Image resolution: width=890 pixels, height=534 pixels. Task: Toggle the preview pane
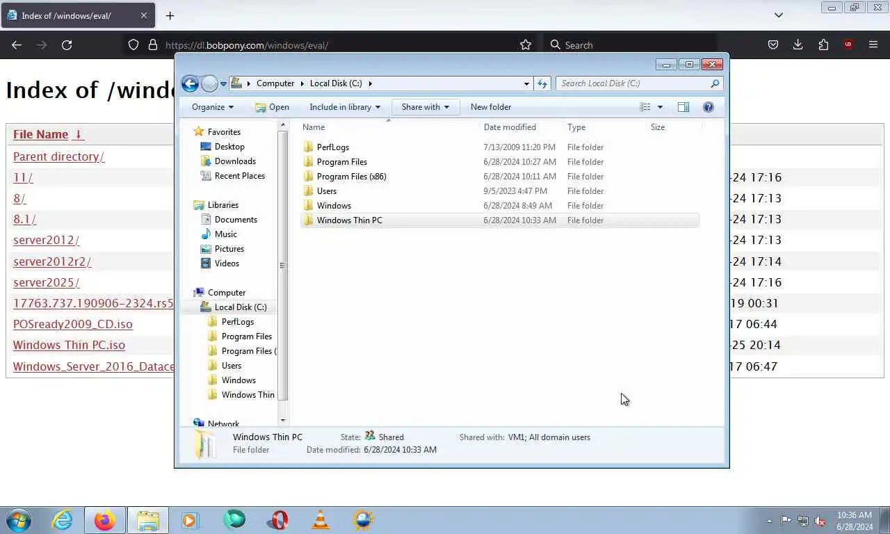[x=683, y=107]
